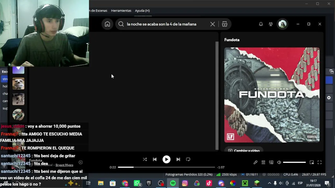Screen dimensions: 335x188
Task: Click the Spotify play button
Action: [166, 159]
